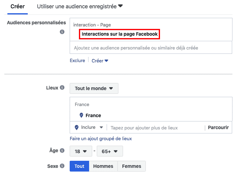Click the custom audience input field
The image size is (238, 174).
pos(151,48)
